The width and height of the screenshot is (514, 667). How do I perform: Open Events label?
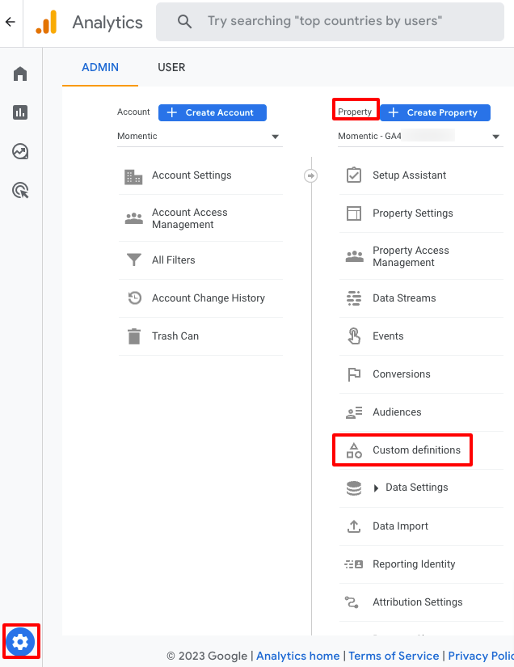tap(388, 336)
